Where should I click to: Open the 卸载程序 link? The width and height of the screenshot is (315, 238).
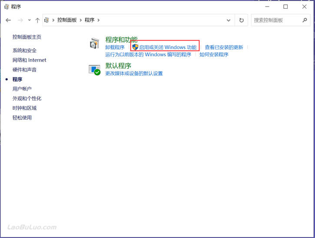coord(115,47)
